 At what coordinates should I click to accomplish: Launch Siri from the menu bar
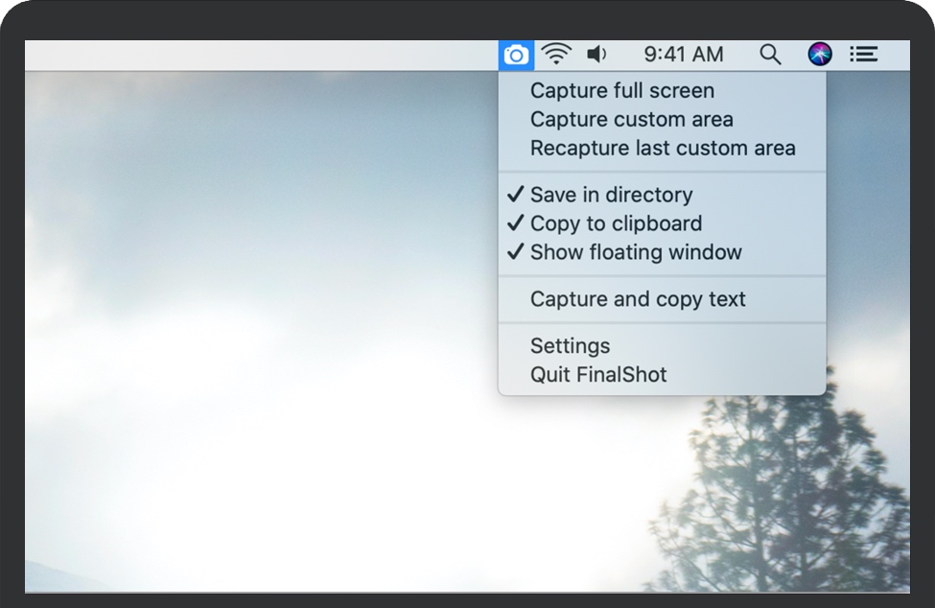tap(820, 55)
